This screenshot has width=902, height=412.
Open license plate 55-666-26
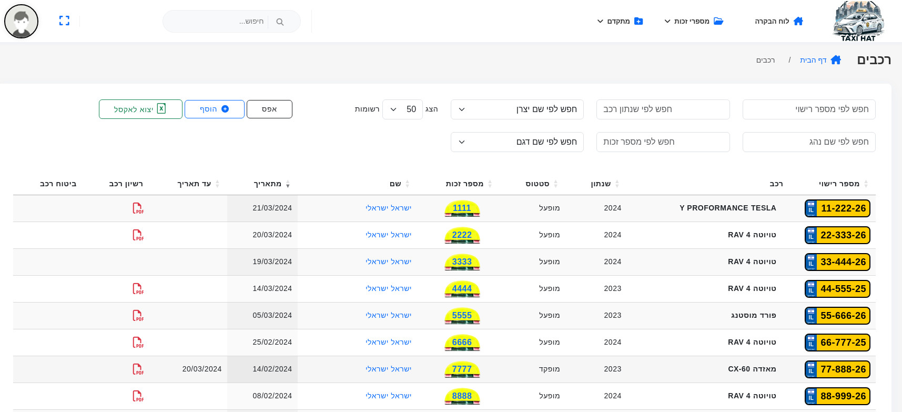click(x=837, y=316)
